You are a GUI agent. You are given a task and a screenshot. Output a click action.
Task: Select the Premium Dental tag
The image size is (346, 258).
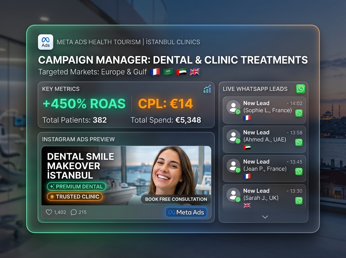click(76, 187)
